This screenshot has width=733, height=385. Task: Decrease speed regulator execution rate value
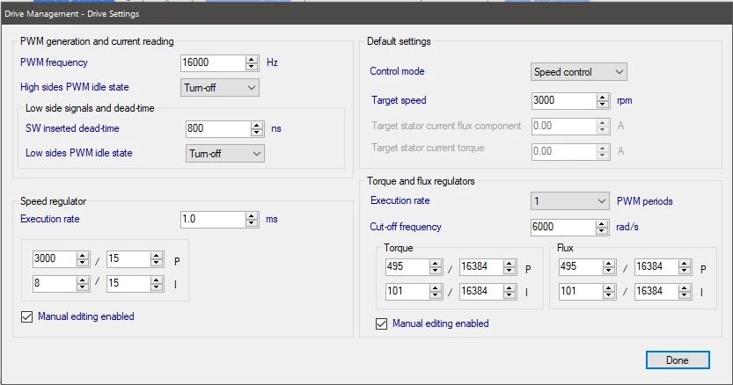[252, 223]
